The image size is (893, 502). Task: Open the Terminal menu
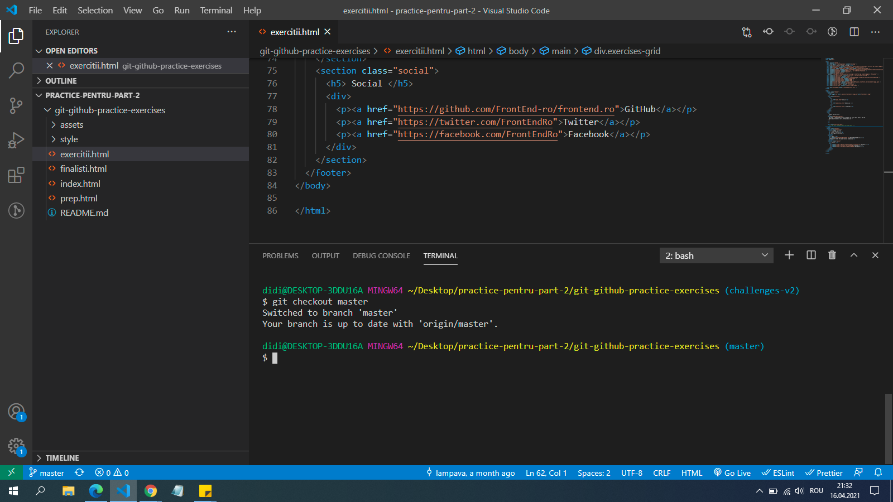216,10
